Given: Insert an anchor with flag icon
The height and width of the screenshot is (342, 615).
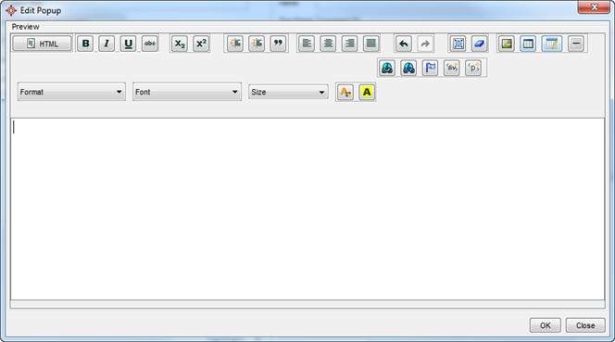Looking at the screenshot, I should click(431, 68).
